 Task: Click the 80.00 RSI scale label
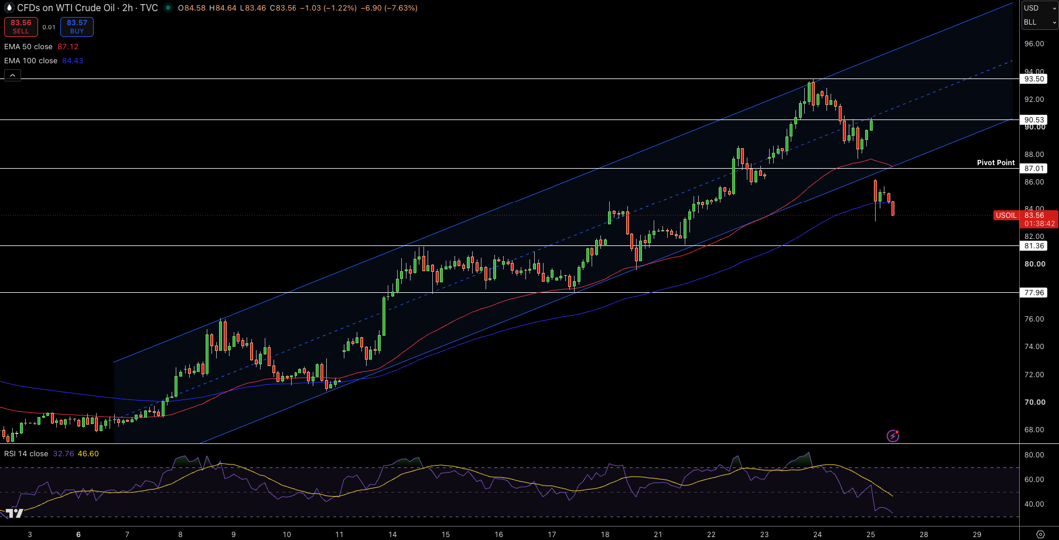coord(1034,455)
